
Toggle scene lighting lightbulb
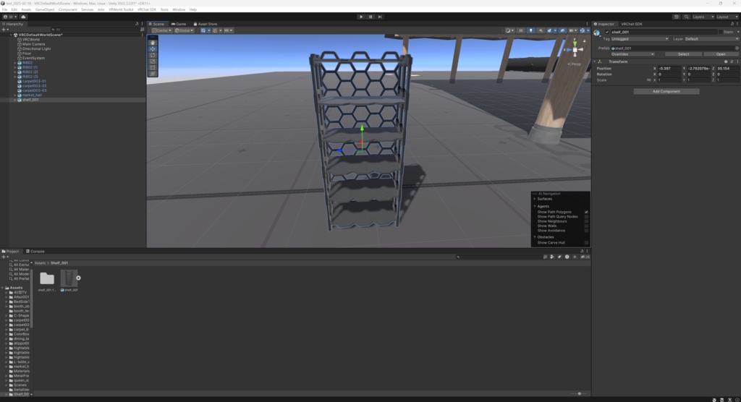click(530, 30)
